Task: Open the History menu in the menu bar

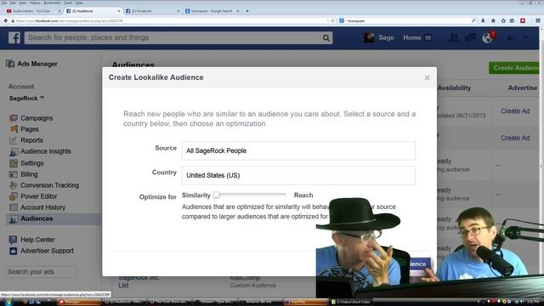Action: [x=35, y=3]
